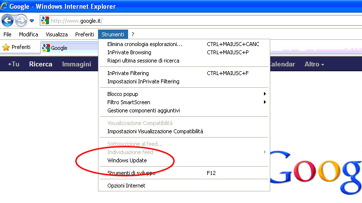Click the address bar URL field

coord(201,21)
